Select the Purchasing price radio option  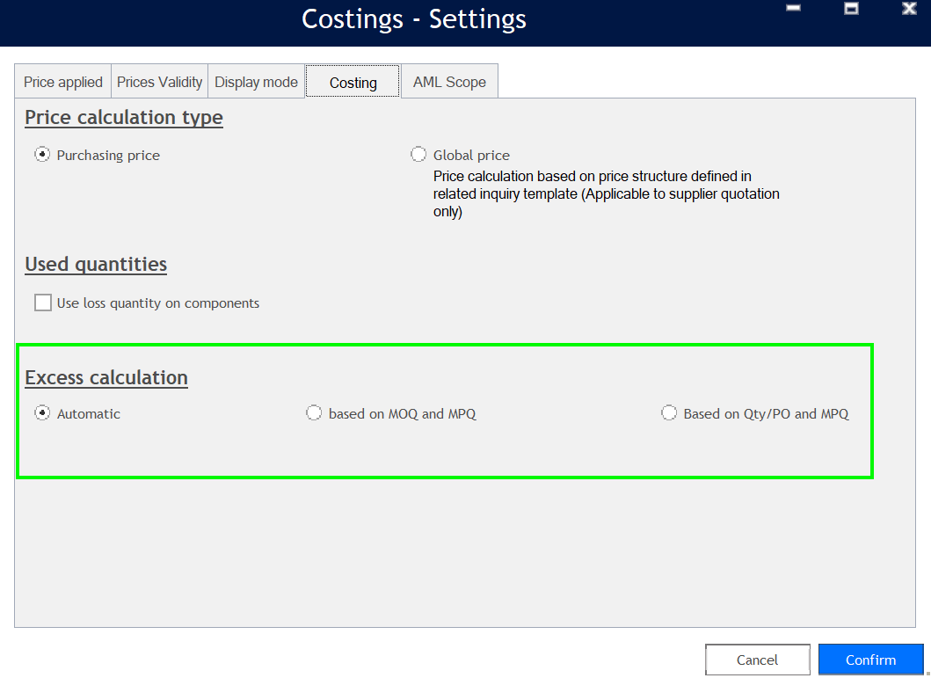(x=42, y=155)
